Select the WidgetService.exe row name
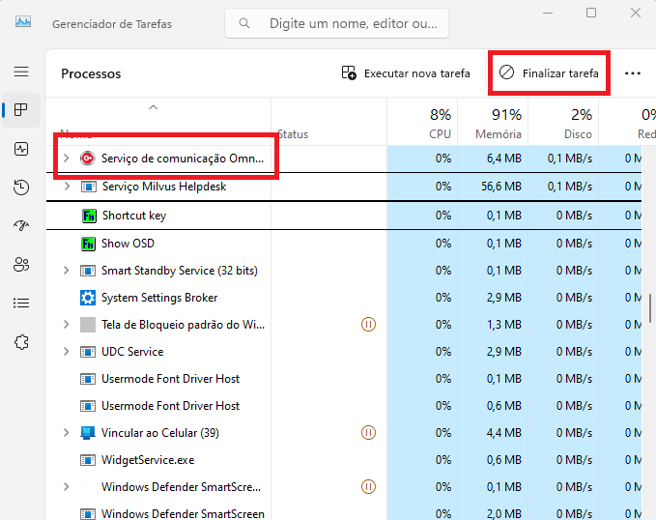The image size is (656, 520). 148,460
